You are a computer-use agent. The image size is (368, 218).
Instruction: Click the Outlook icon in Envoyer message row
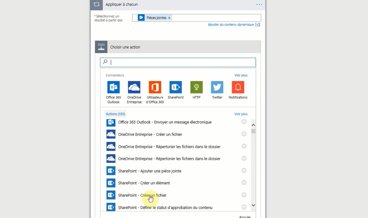coord(111,122)
